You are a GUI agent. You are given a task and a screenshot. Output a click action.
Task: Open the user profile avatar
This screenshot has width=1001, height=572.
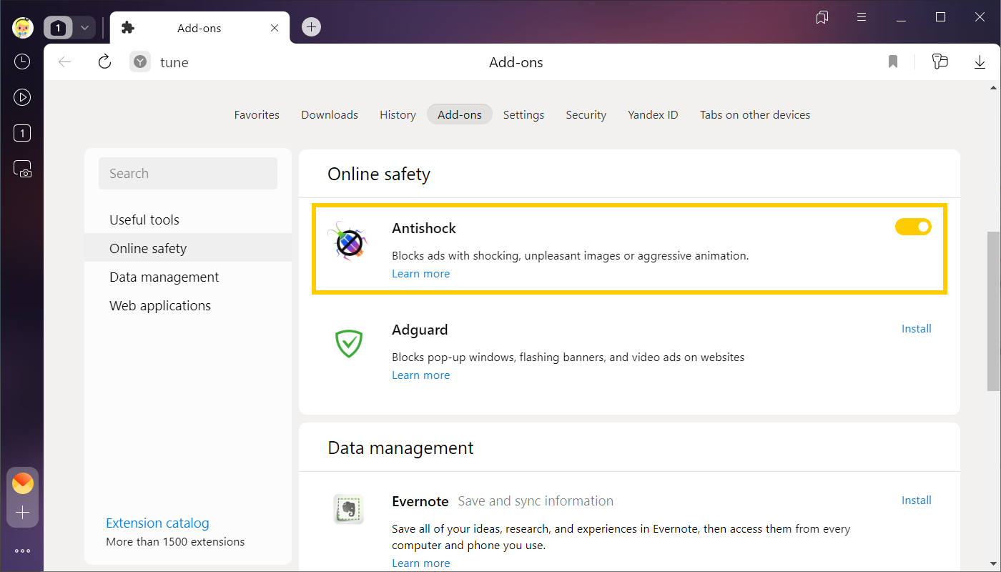[x=23, y=28]
